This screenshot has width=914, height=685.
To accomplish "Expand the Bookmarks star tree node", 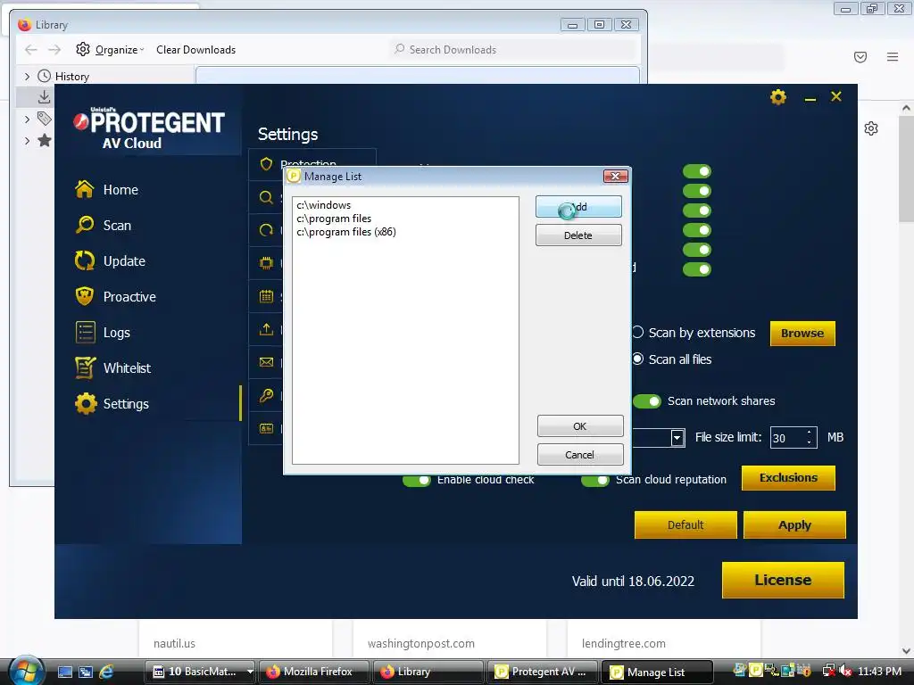I will (x=27, y=140).
